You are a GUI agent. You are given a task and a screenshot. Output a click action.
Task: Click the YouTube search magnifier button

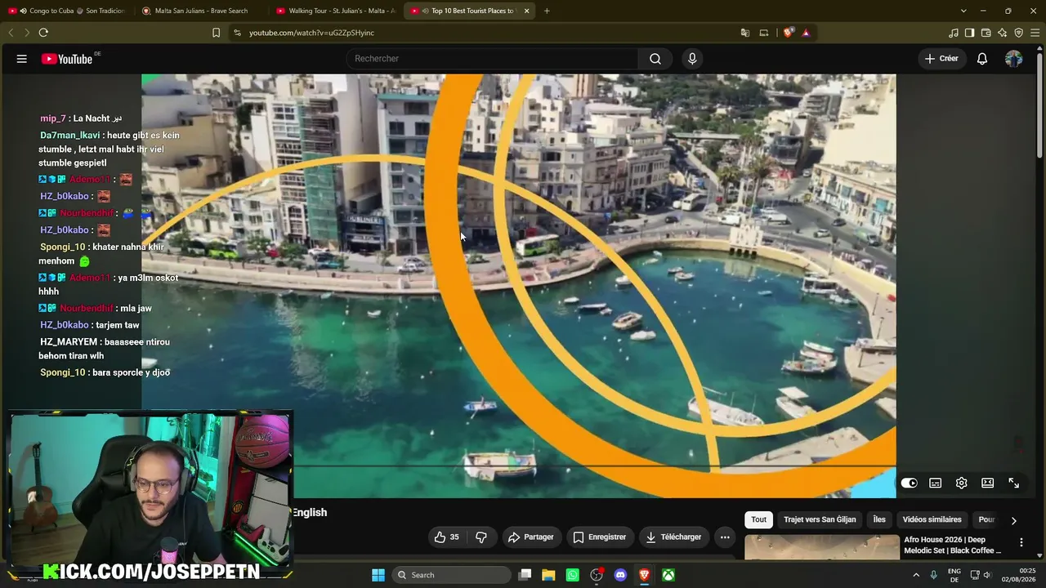(x=655, y=59)
